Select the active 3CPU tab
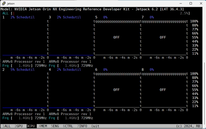Viewport: 206px width, 129px height. pyautogui.click(x=31, y=126)
